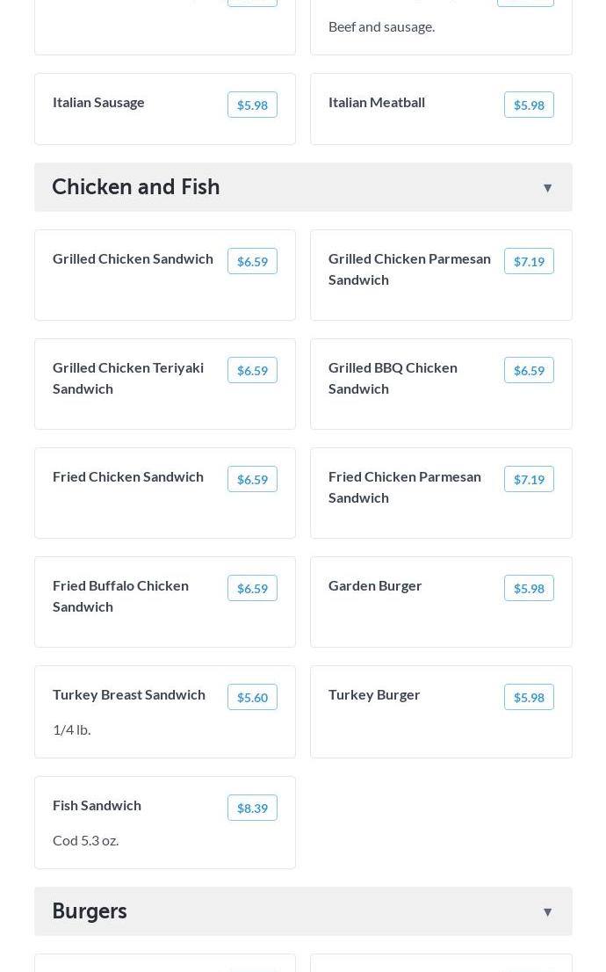The image size is (606, 972).
Task: Add Turkey Breast Sandwich via $5.60 button
Action: 252,697
